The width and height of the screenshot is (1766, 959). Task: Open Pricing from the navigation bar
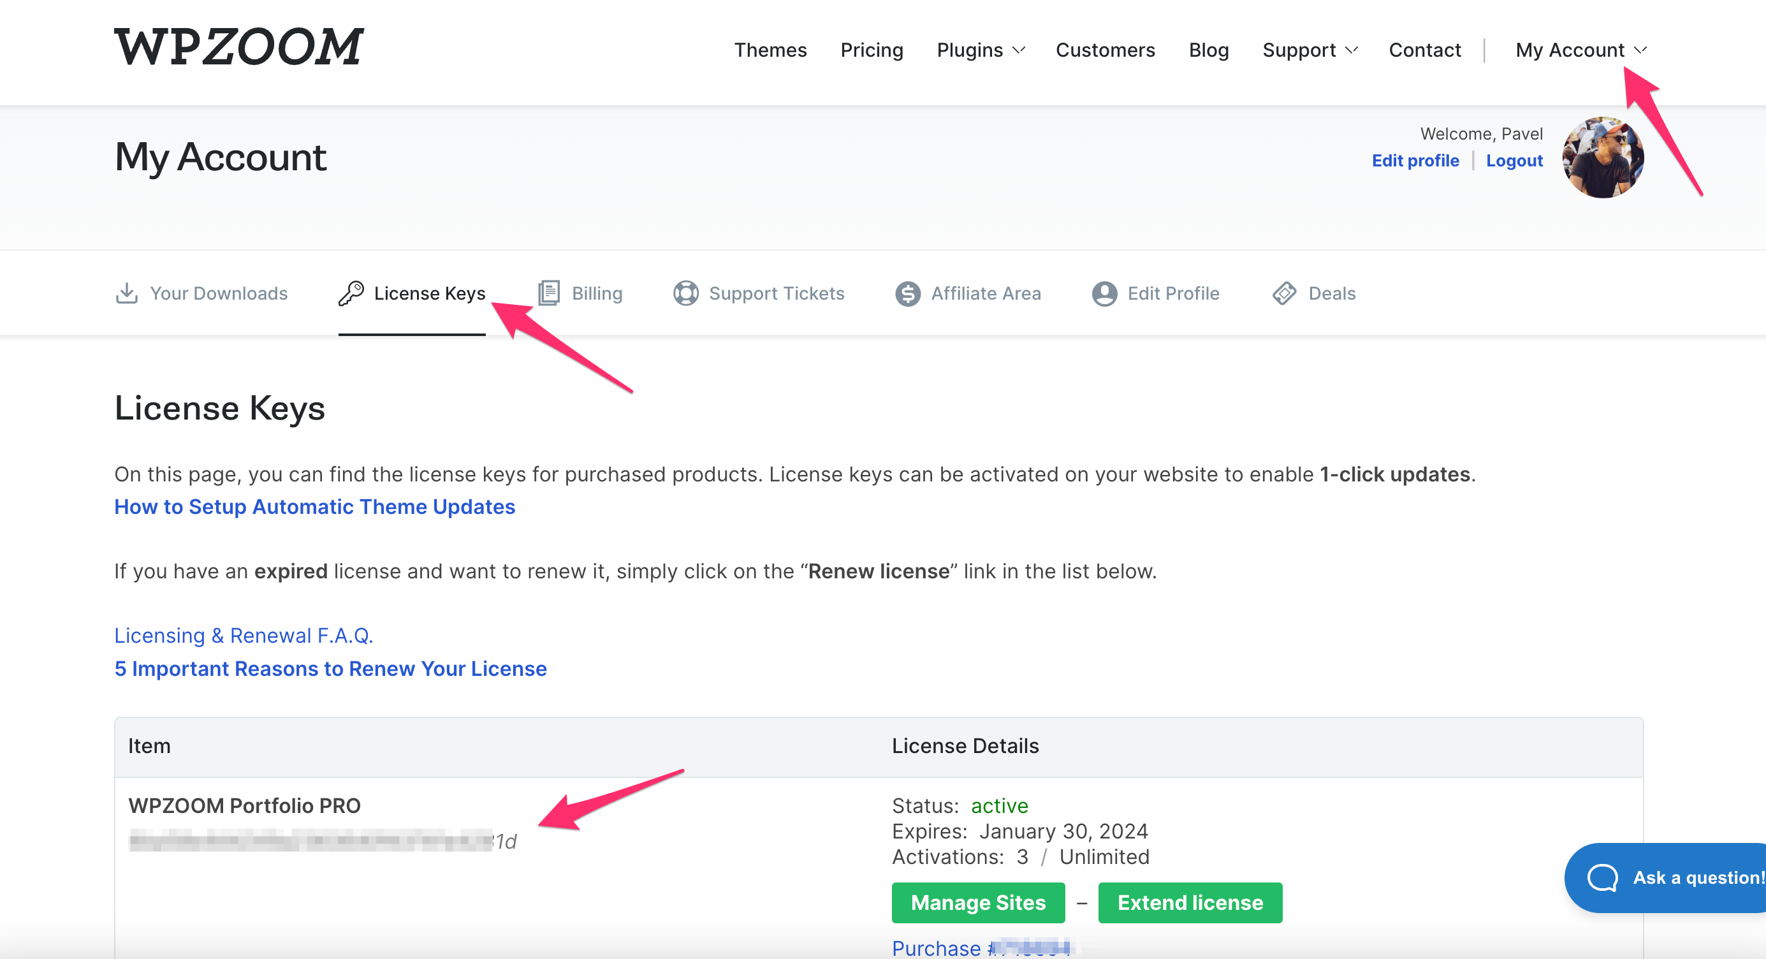(x=872, y=50)
